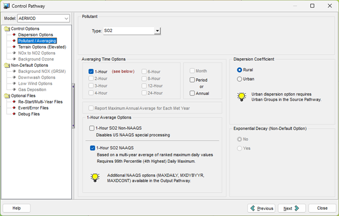Check the Annual averaging checkbox
The width and height of the screenshot is (339, 216).
192,93
